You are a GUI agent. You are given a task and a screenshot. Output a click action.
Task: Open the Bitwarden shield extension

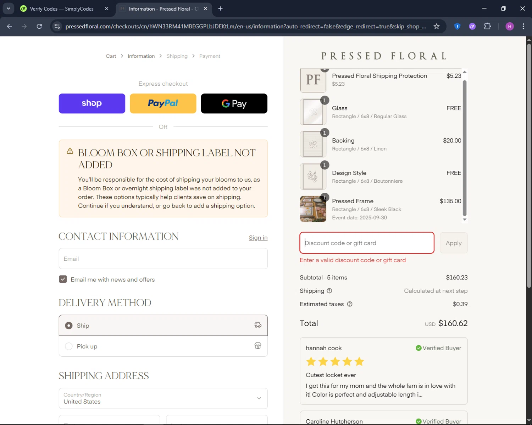click(x=457, y=26)
